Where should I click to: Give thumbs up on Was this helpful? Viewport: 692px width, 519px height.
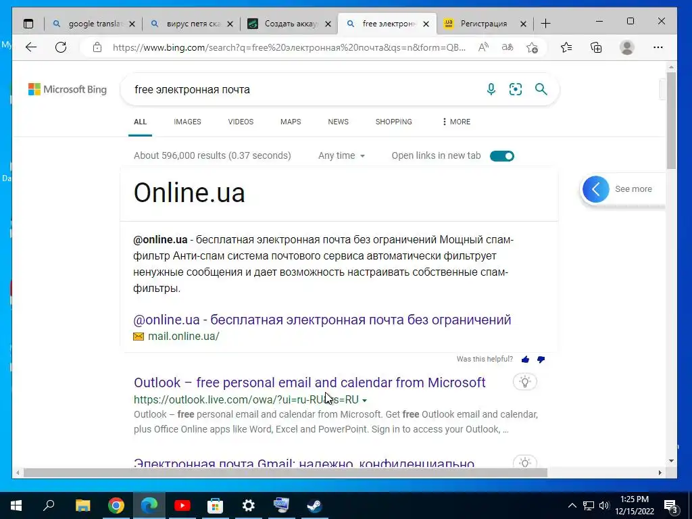(525, 360)
